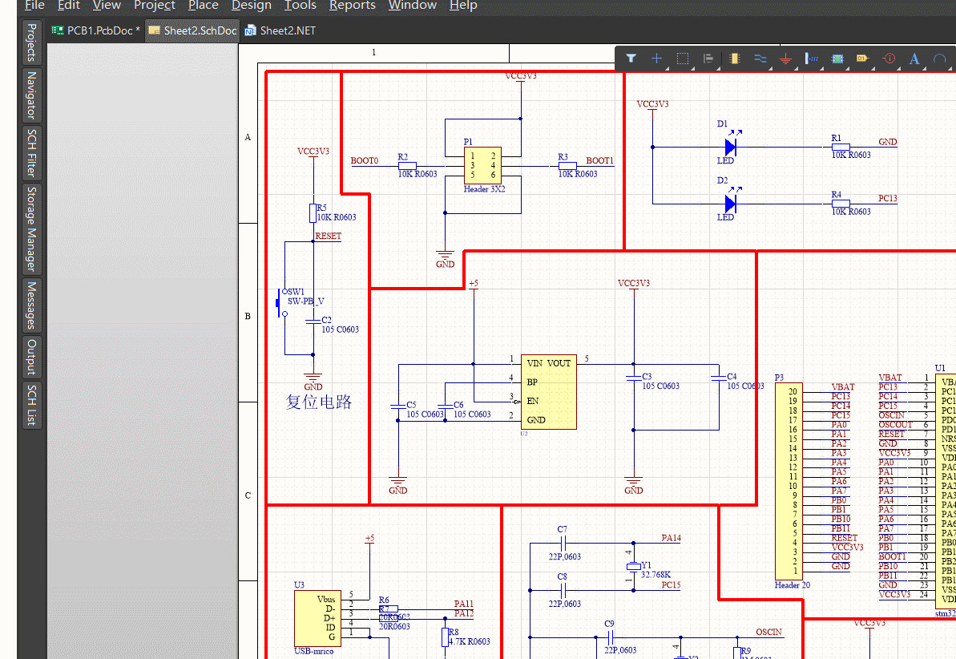Image resolution: width=956 pixels, height=659 pixels.
Task: Open the Projects side panel
Action: 31,42
